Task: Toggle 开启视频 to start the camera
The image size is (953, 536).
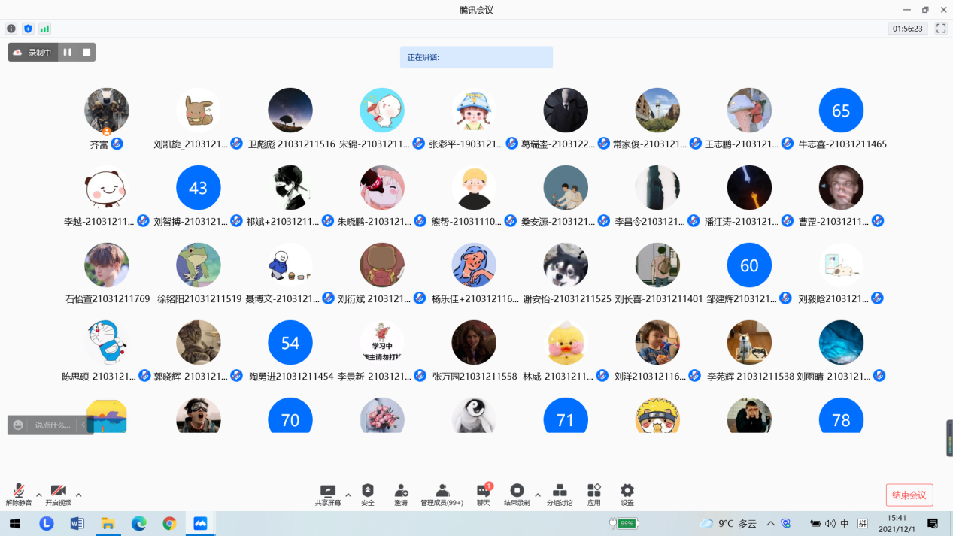Action: coord(58,491)
